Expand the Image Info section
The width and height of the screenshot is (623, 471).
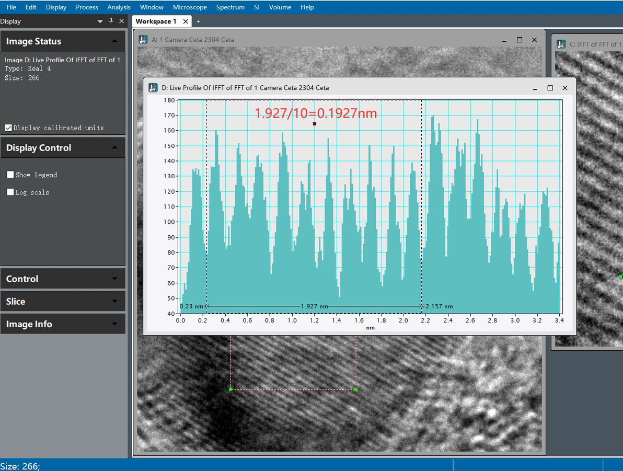tap(114, 324)
